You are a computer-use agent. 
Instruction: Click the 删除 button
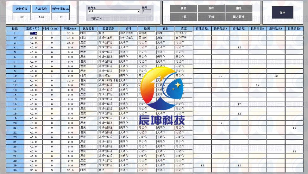click(239, 9)
